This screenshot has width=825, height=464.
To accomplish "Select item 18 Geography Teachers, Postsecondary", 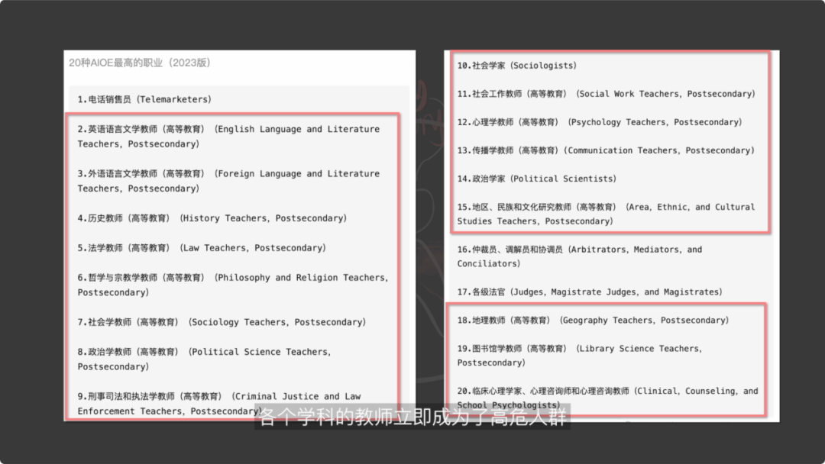I will tap(593, 321).
